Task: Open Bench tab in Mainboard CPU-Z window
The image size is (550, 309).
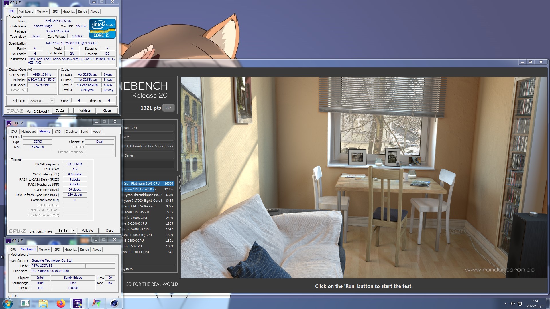Action: pyautogui.click(x=85, y=249)
